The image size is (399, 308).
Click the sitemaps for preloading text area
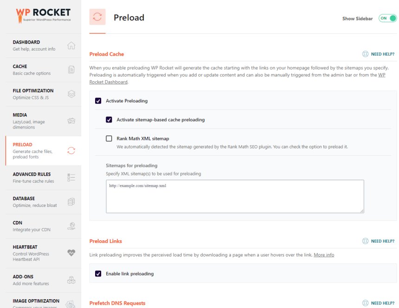coord(235,196)
